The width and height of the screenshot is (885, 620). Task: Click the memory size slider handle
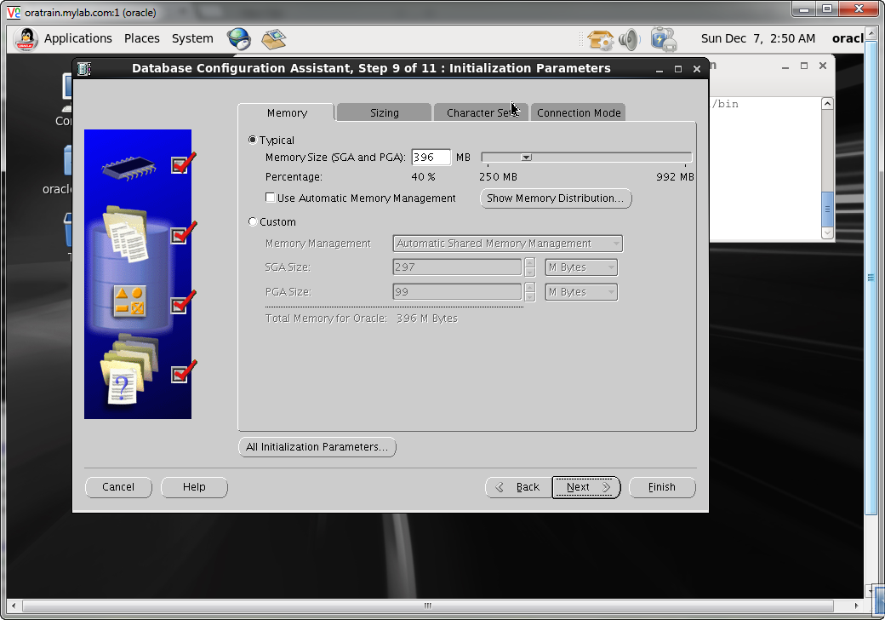point(526,158)
